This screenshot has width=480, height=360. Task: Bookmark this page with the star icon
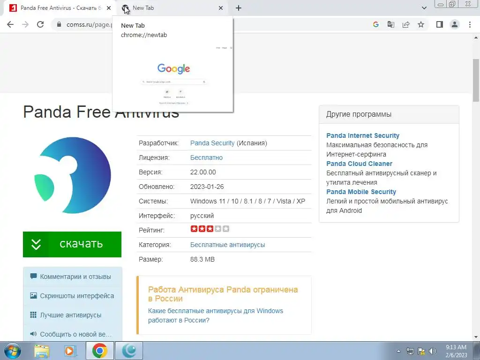click(421, 24)
